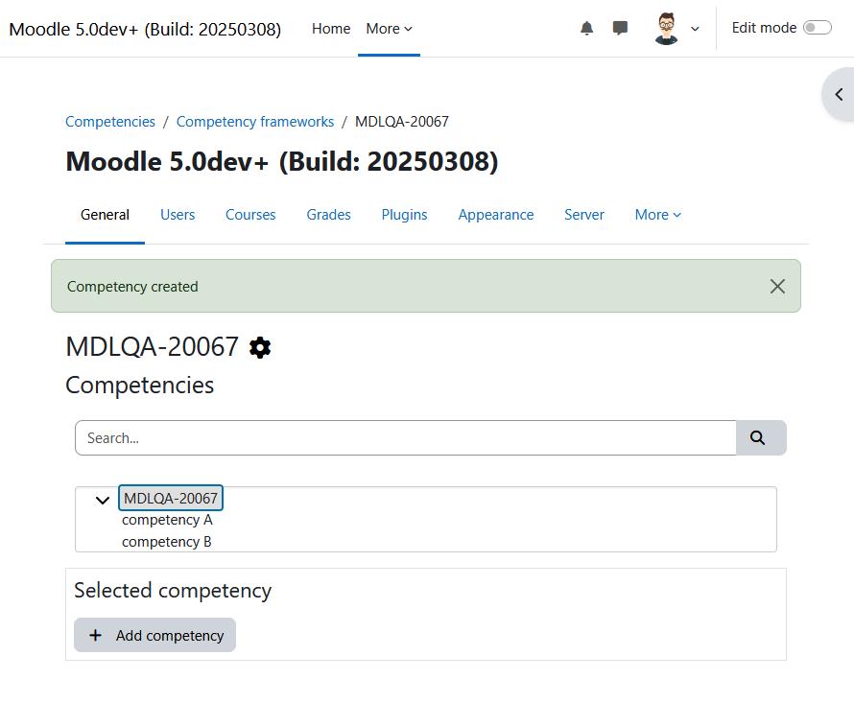Click the Add competency button
Image resolution: width=854 pixels, height=726 pixels.
pyautogui.click(x=154, y=635)
